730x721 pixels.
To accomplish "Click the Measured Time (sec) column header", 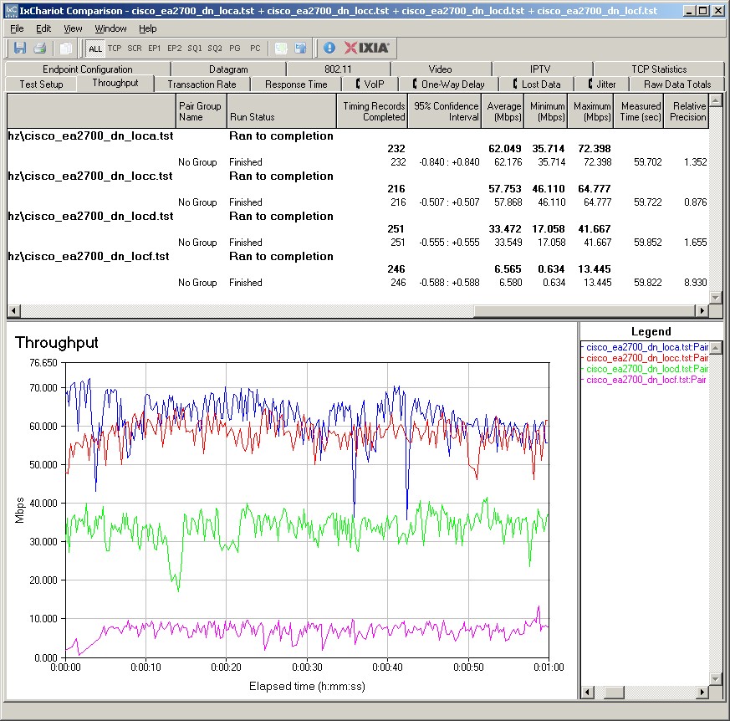I will [639, 111].
